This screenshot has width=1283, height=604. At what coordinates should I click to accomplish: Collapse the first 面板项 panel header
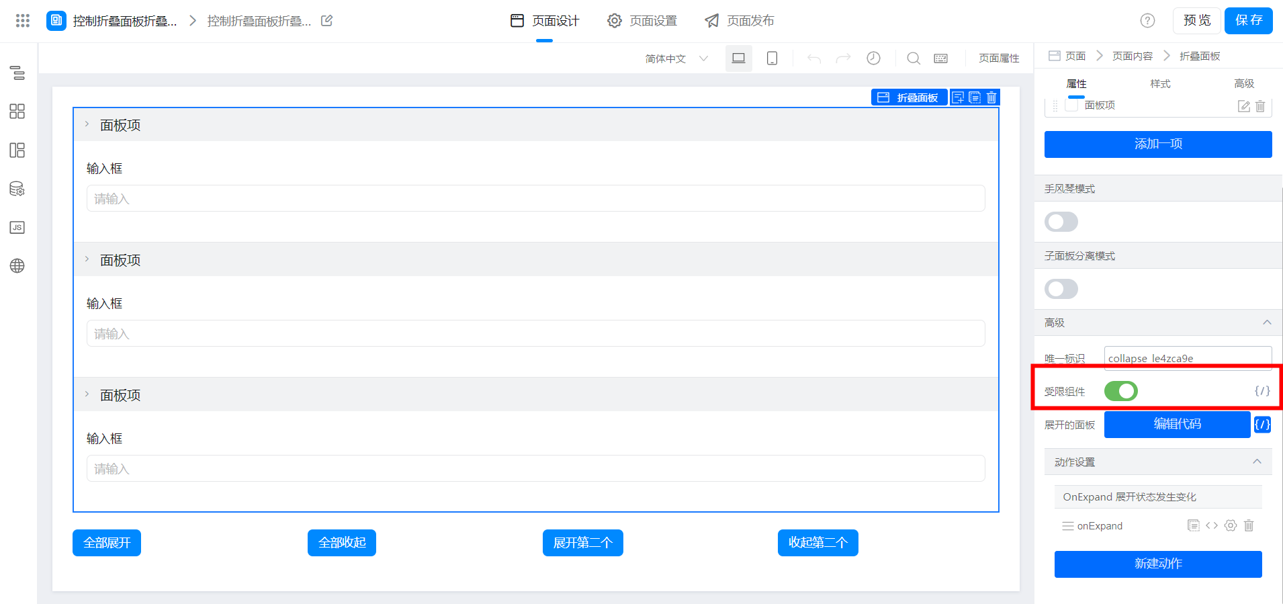pyautogui.click(x=536, y=125)
